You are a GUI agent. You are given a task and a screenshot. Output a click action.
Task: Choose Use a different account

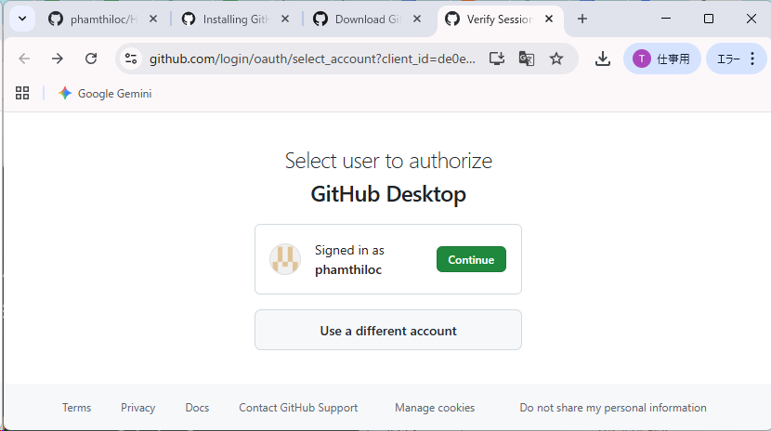tap(388, 331)
